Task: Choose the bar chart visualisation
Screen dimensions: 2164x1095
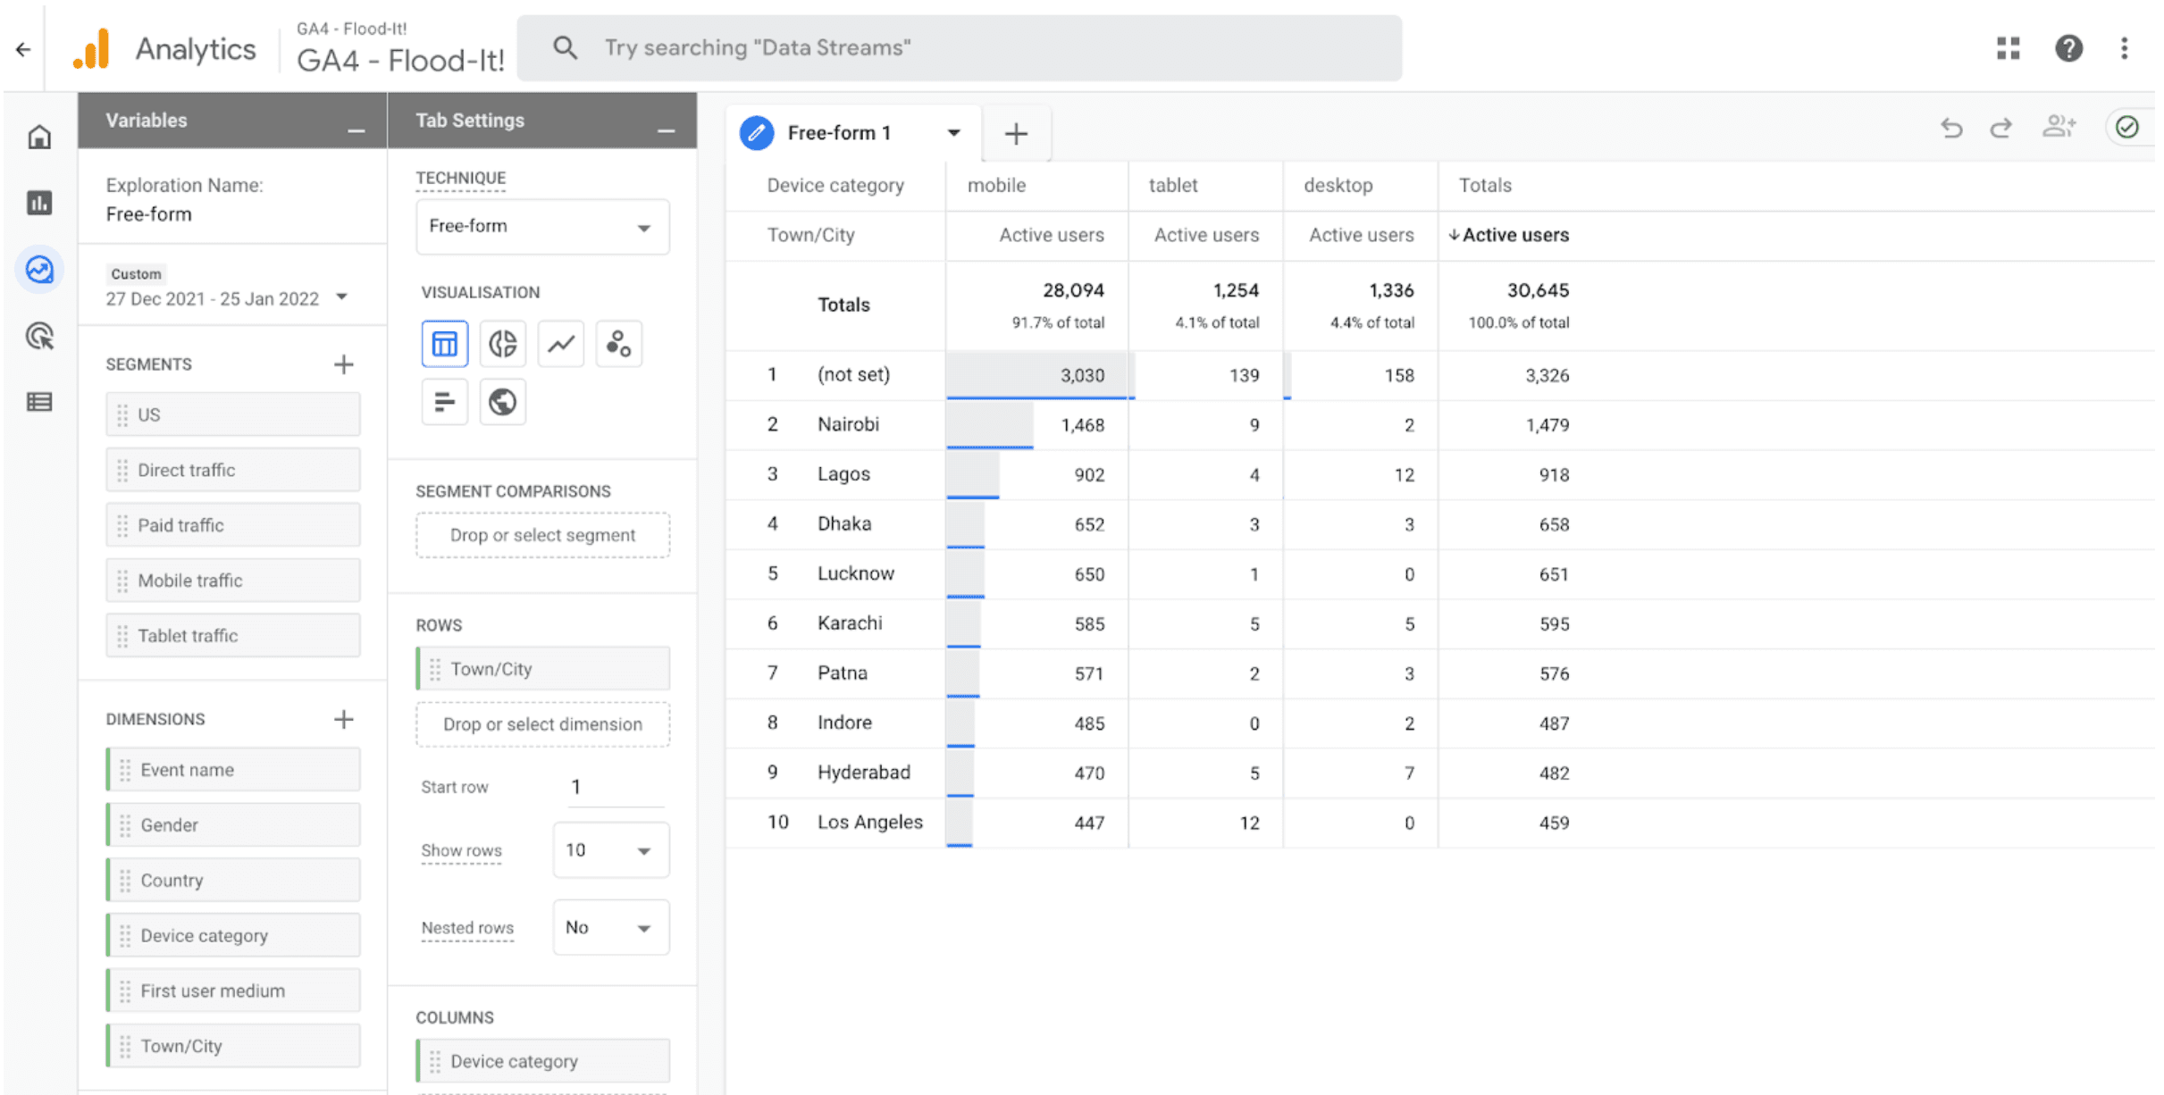Action: [444, 402]
